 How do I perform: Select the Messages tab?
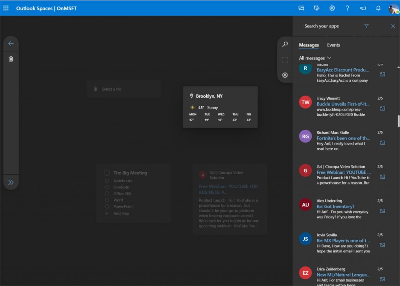pyautogui.click(x=309, y=45)
